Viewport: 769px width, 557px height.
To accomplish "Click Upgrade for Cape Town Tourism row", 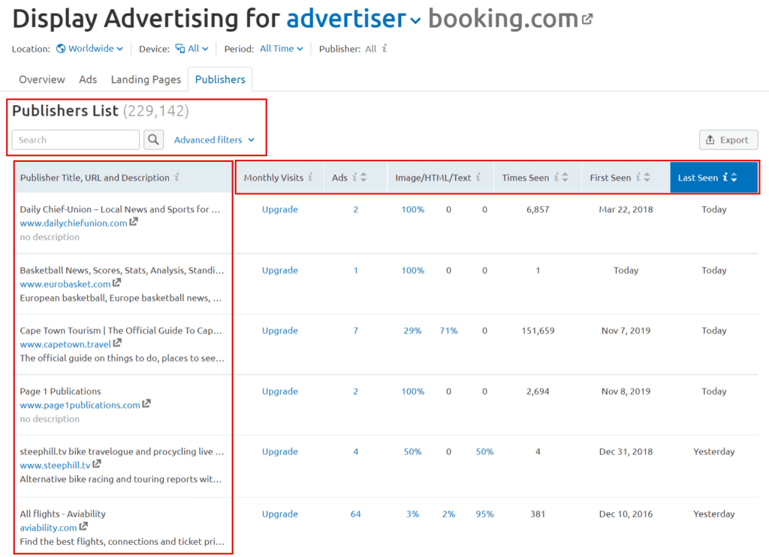I will 279,331.
